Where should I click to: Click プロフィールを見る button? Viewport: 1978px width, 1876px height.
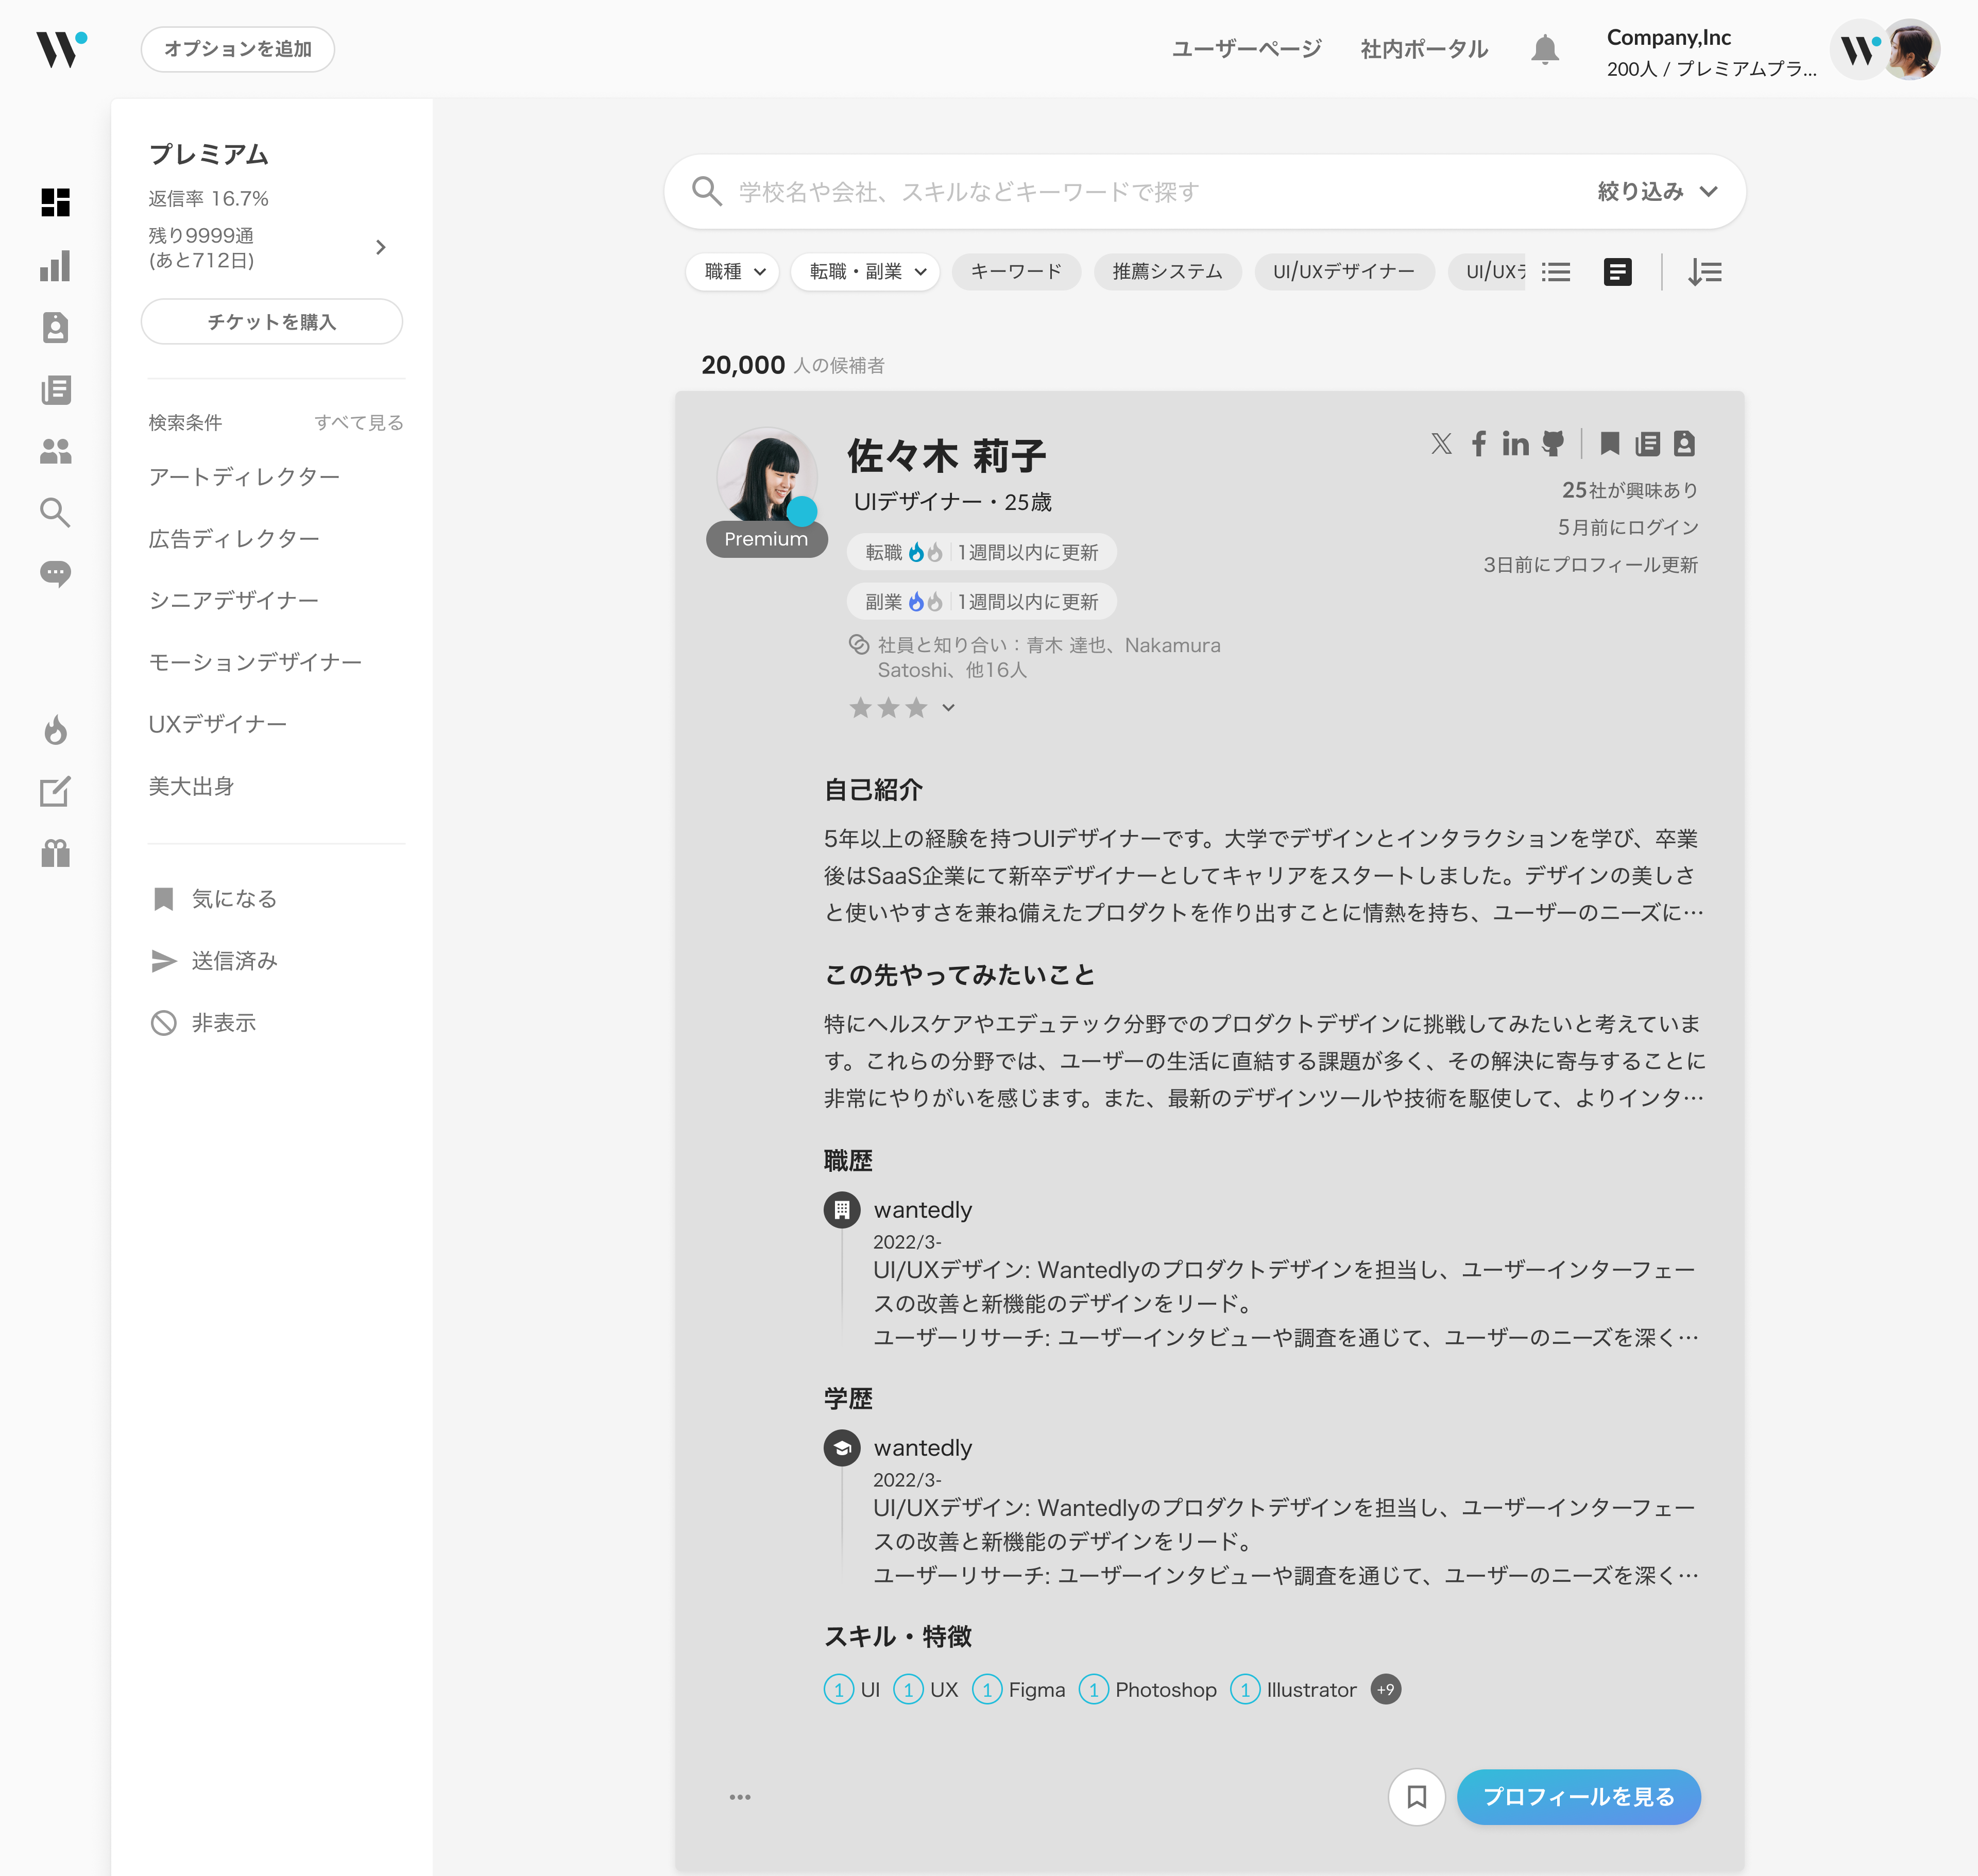pos(1579,1797)
